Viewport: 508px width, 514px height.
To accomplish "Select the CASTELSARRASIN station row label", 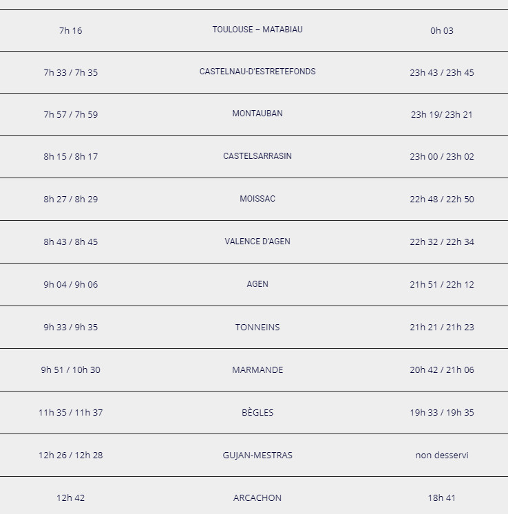I will coord(257,156).
